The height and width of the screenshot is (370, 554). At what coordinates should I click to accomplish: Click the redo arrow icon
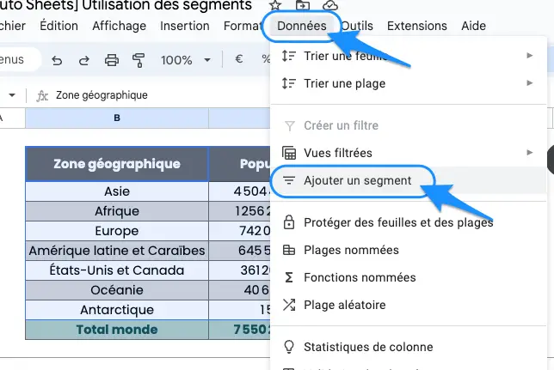point(83,60)
